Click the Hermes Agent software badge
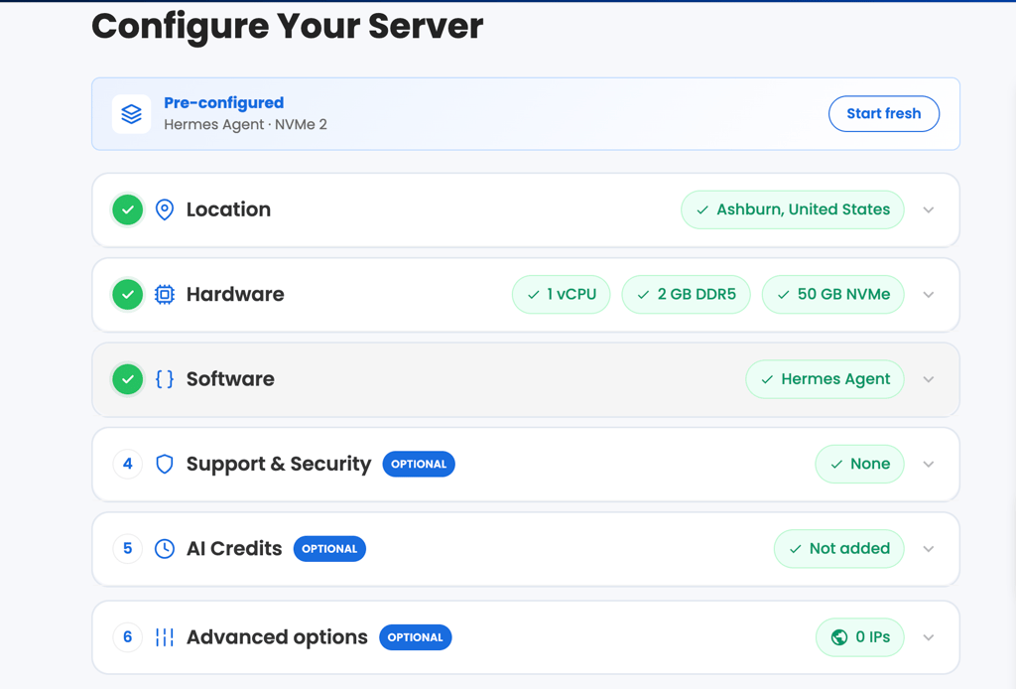The height and width of the screenshot is (689, 1016). pos(825,379)
